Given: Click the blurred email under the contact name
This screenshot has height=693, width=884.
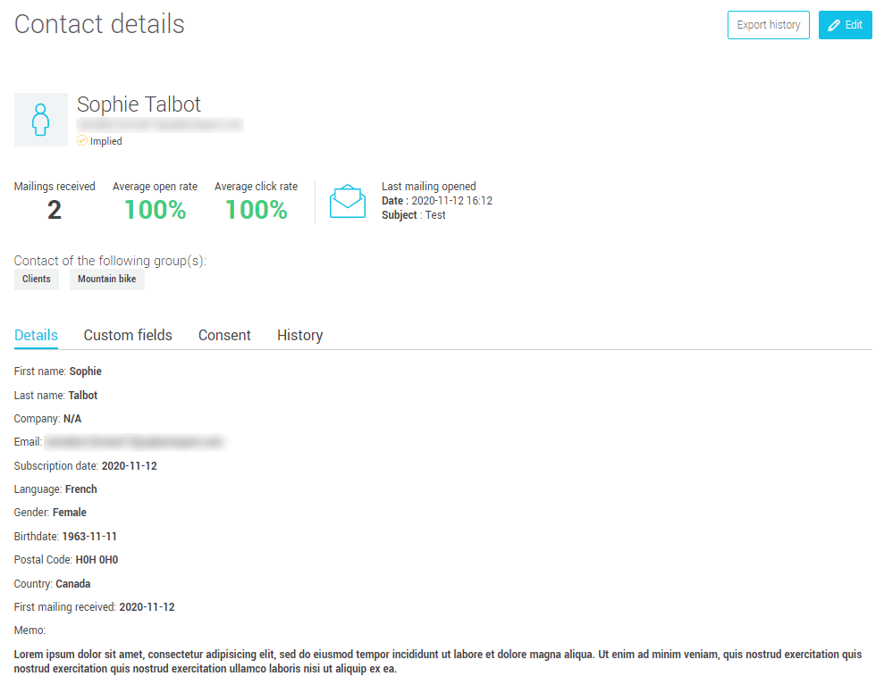Looking at the screenshot, I should pos(159,126).
